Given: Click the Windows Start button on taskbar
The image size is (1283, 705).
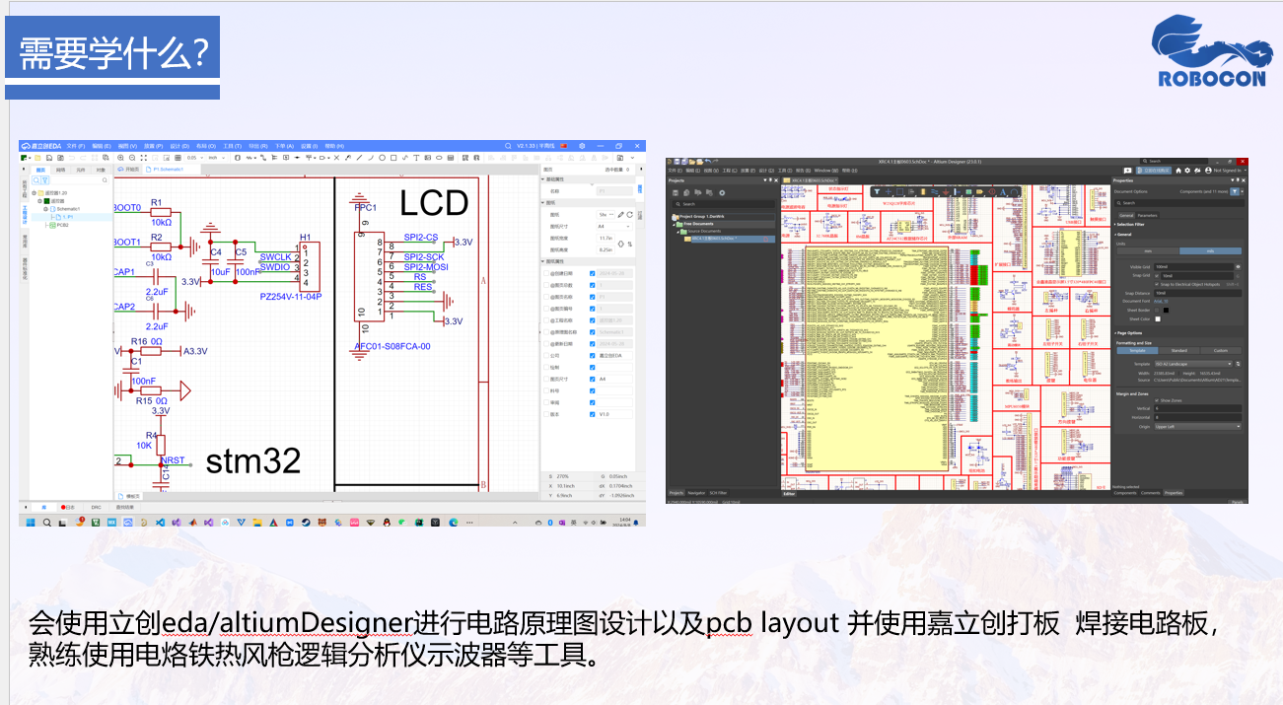Looking at the screenshot, I should [30, 522].
